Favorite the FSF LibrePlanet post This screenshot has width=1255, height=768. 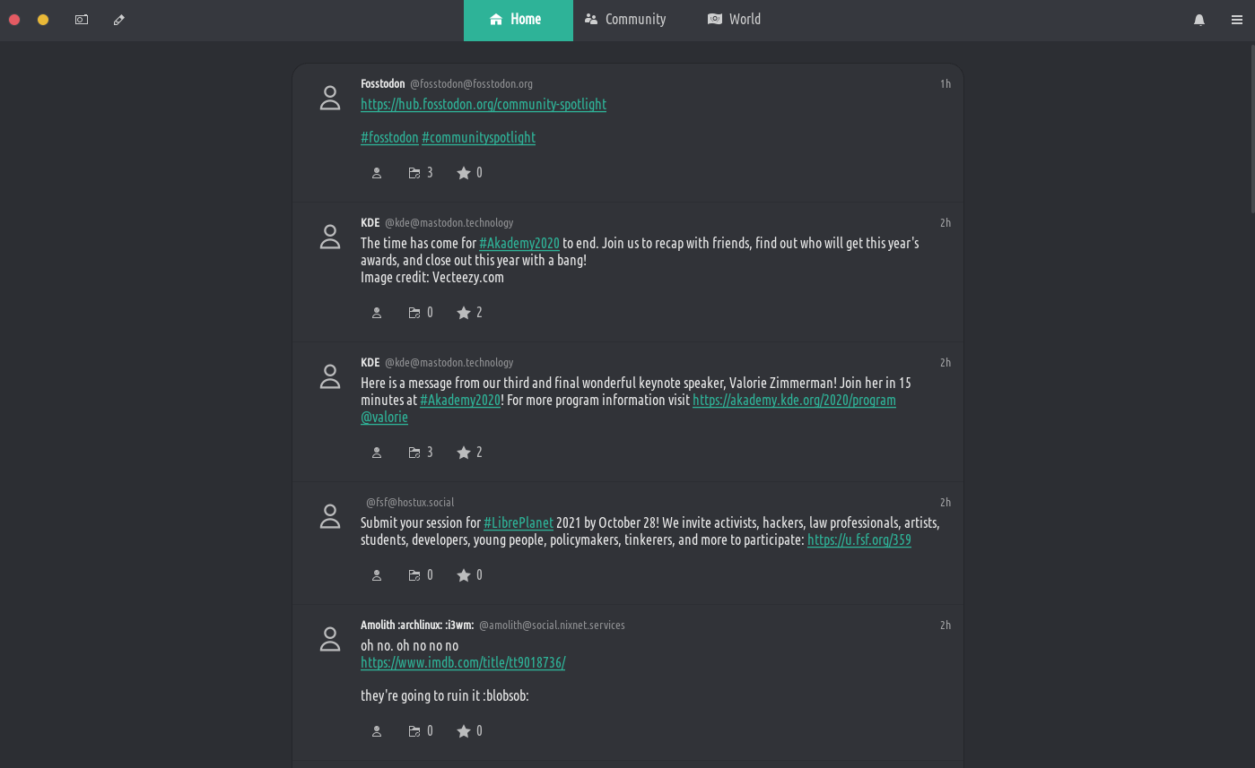tap(464, 575)
